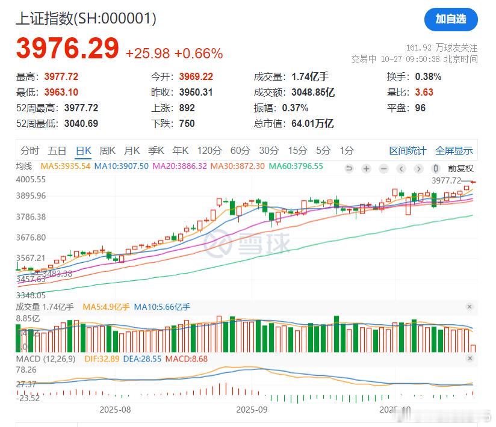The height and width of the screenshot is (427, 496).
Task: Click the 2025-08 date axis label
Action: tap(115, 410)
